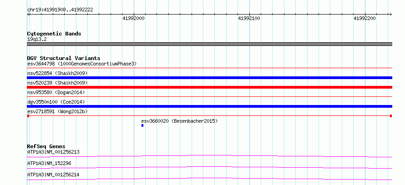
Task: Open variant nsv522854 (Shaikh2009) label
Action: 57,73
